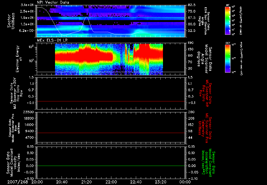The width and height of the screenshot is (267, 185).
Task: Click the 9400 scanner position tick
Action: [x=29, y=131]
